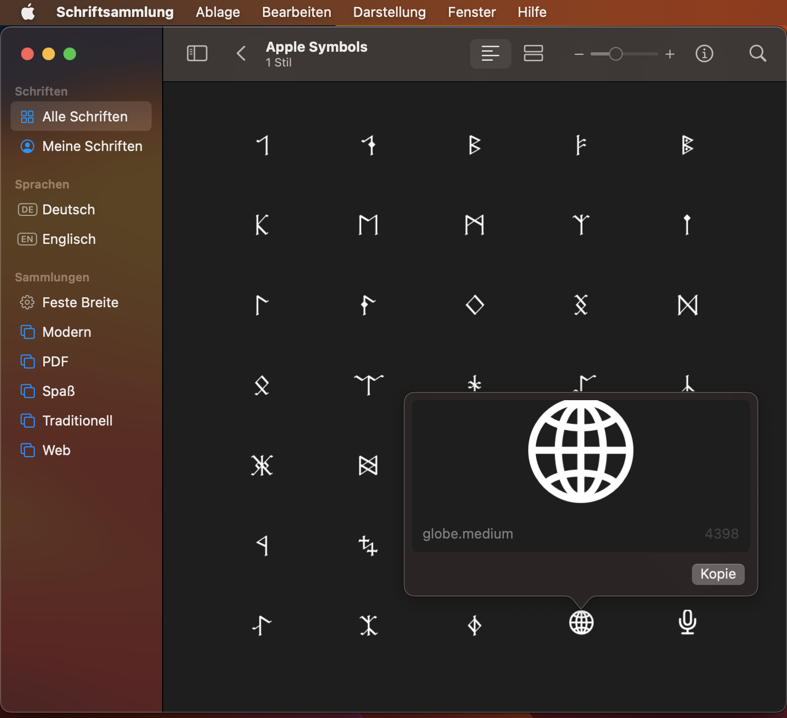Toggle the sidebar visibility icon
Screen dimensions: 787x718
pyautogui.click(x=198, y=53)
